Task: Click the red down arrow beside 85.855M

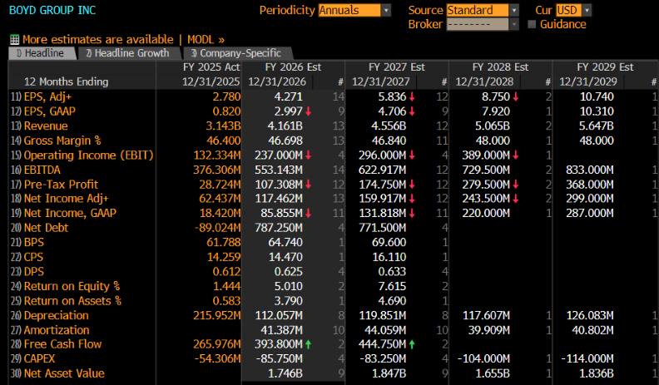Action: click(309, 213)
